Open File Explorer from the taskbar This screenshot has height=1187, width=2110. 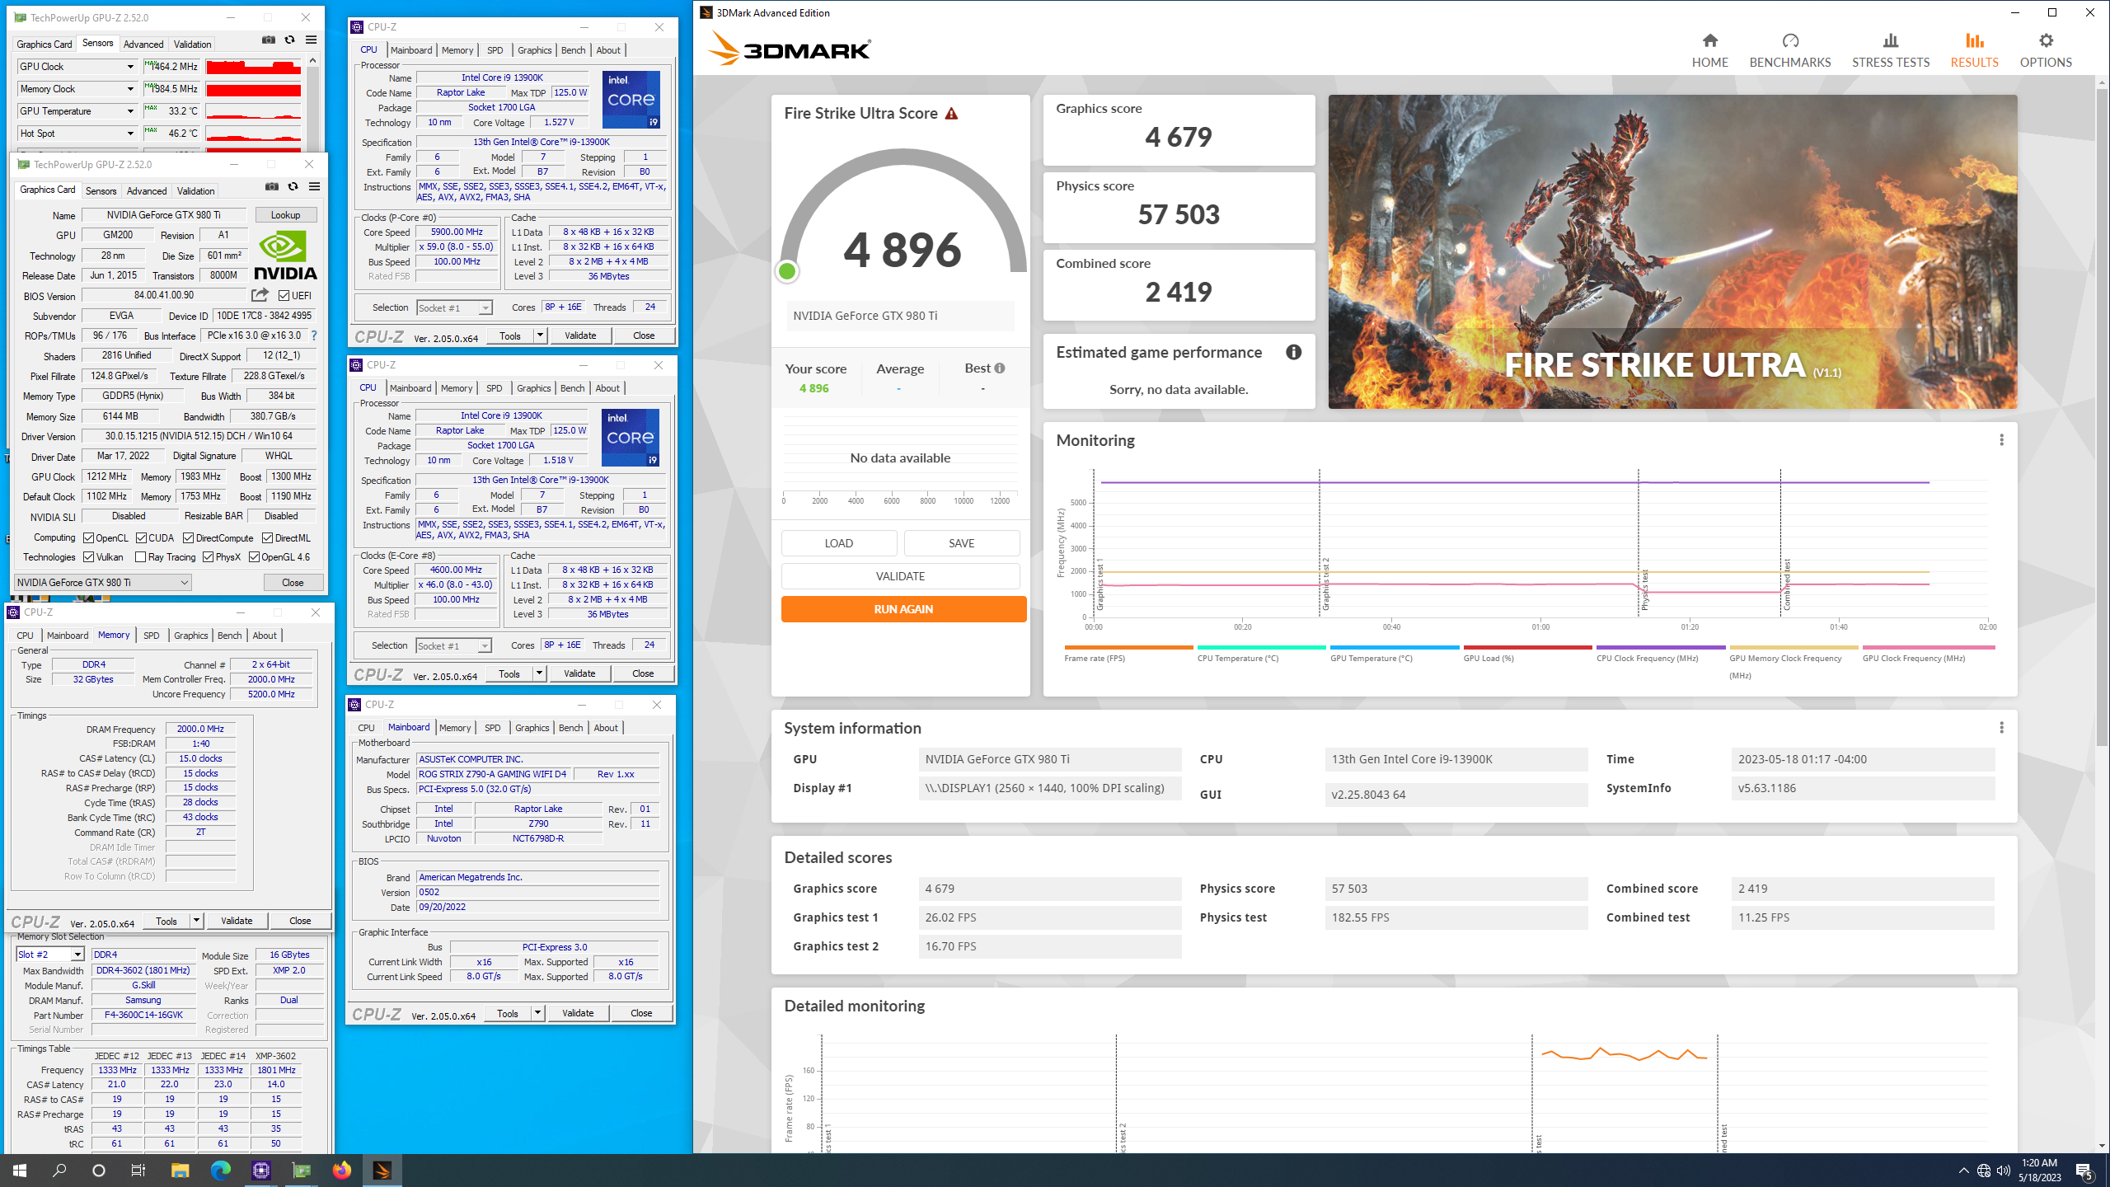(180, 1170)
